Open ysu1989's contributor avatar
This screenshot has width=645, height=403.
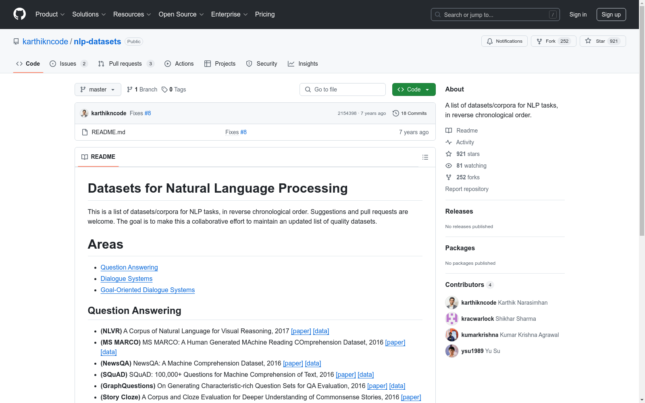pyautogui.click(x=452, y=351)
